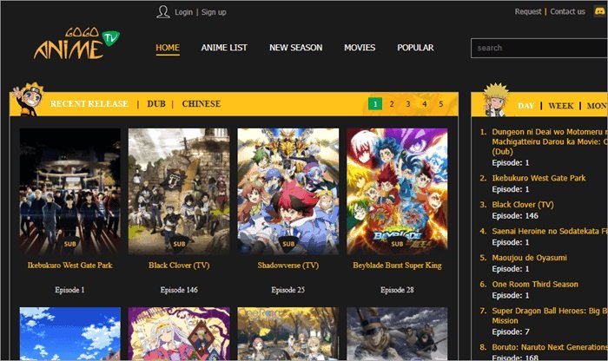Switch to the Month ranking tab
608x361 pixels.
[x=597, y=106]
